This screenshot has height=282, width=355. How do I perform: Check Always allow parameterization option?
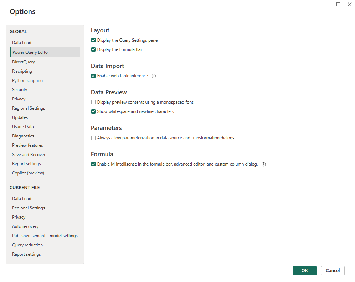click(93, 138)
